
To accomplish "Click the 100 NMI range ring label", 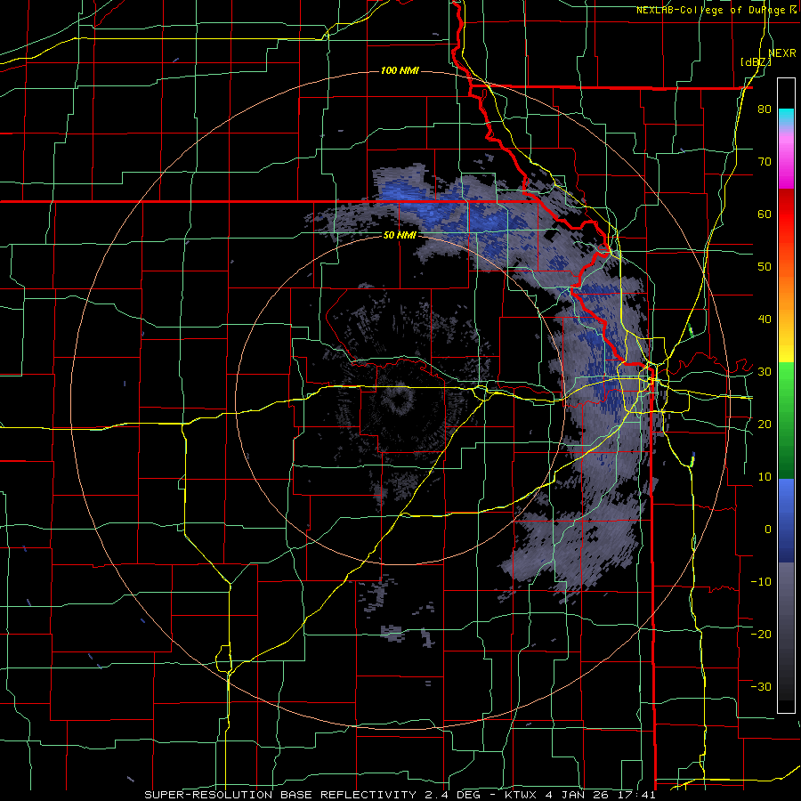I will click(400, 70).
